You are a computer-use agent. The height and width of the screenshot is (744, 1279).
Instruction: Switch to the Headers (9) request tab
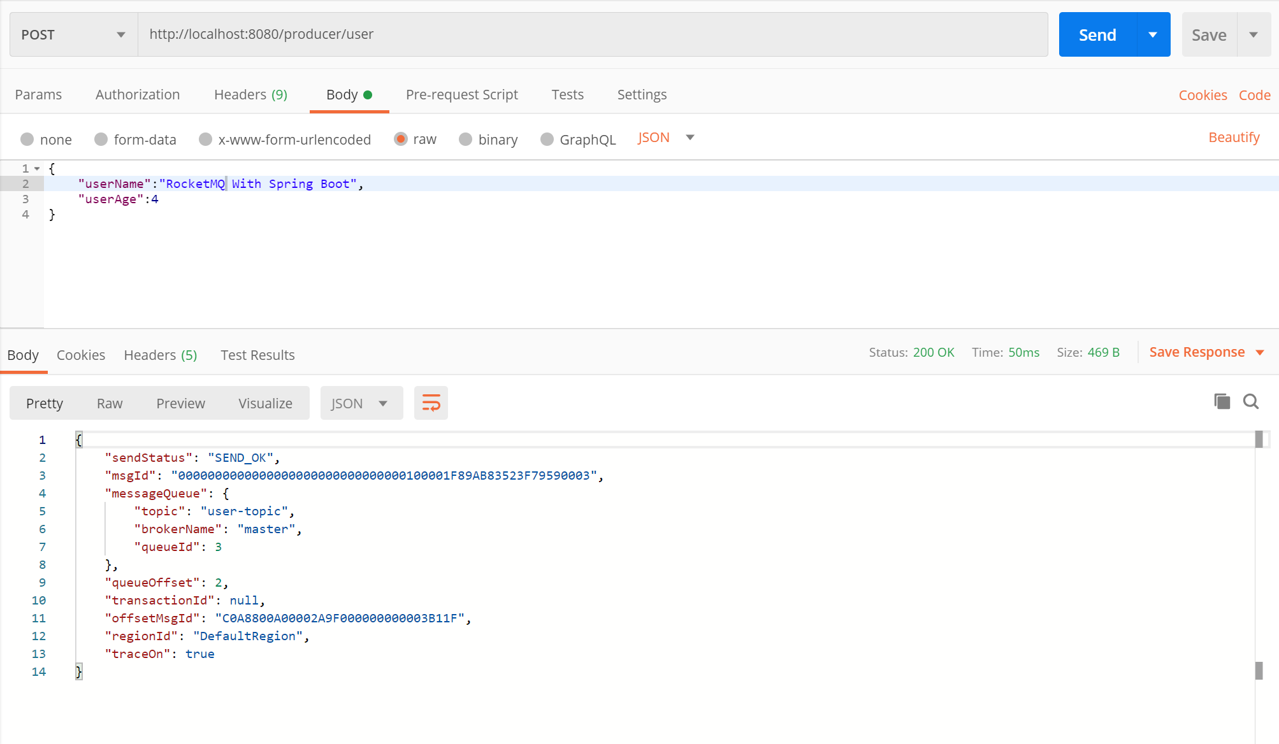250,94
